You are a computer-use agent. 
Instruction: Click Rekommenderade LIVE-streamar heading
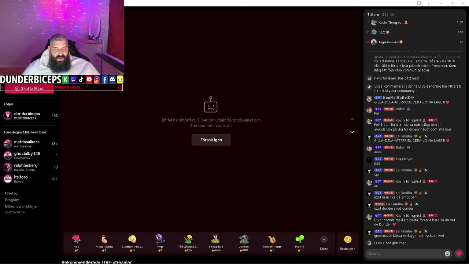point(96,262)
